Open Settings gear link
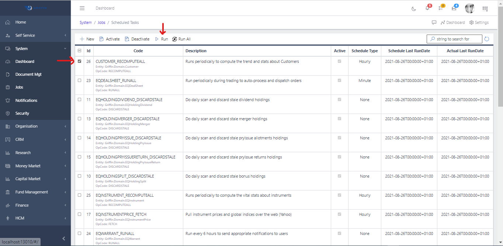The height and width of the screenshot is (246, 503). click(479, 22)
